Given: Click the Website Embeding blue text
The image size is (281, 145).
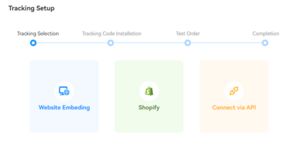Looking at the screenshot, I should pyautogui.click(x=64, y=108).
